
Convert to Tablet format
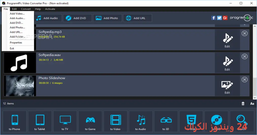(40, 121)
